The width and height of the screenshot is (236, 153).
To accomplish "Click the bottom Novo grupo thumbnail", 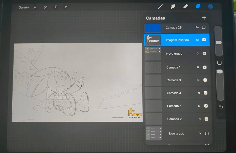I will coord(154,133).
